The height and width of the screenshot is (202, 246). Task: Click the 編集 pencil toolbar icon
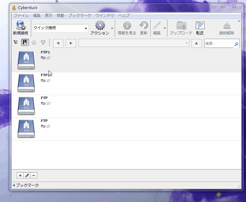157,26
